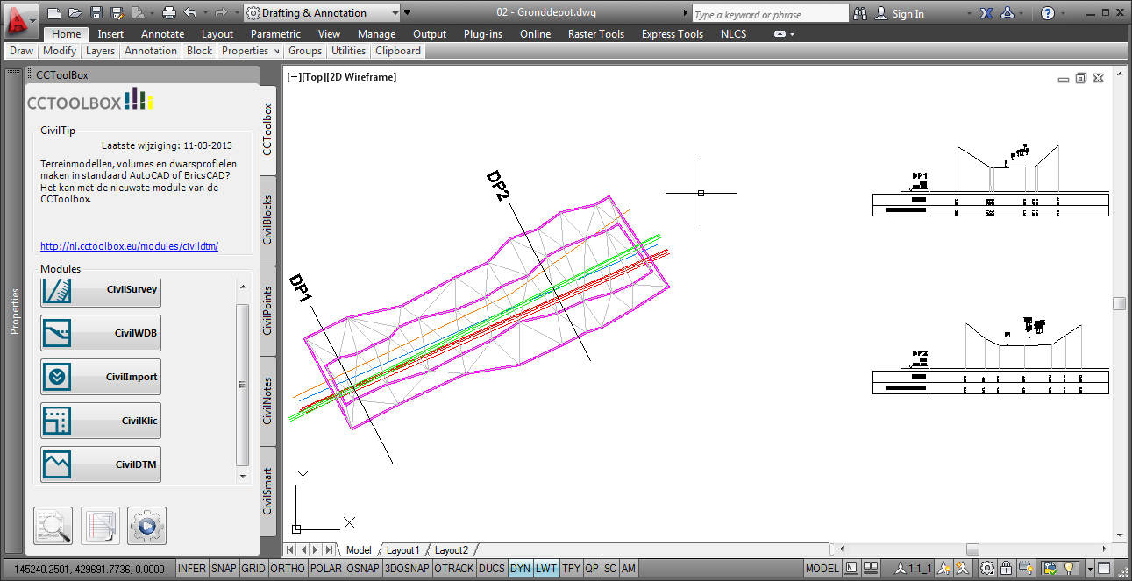1132x581 pixels.
Task: Click the Layers panel button
Action: (100, 51)
